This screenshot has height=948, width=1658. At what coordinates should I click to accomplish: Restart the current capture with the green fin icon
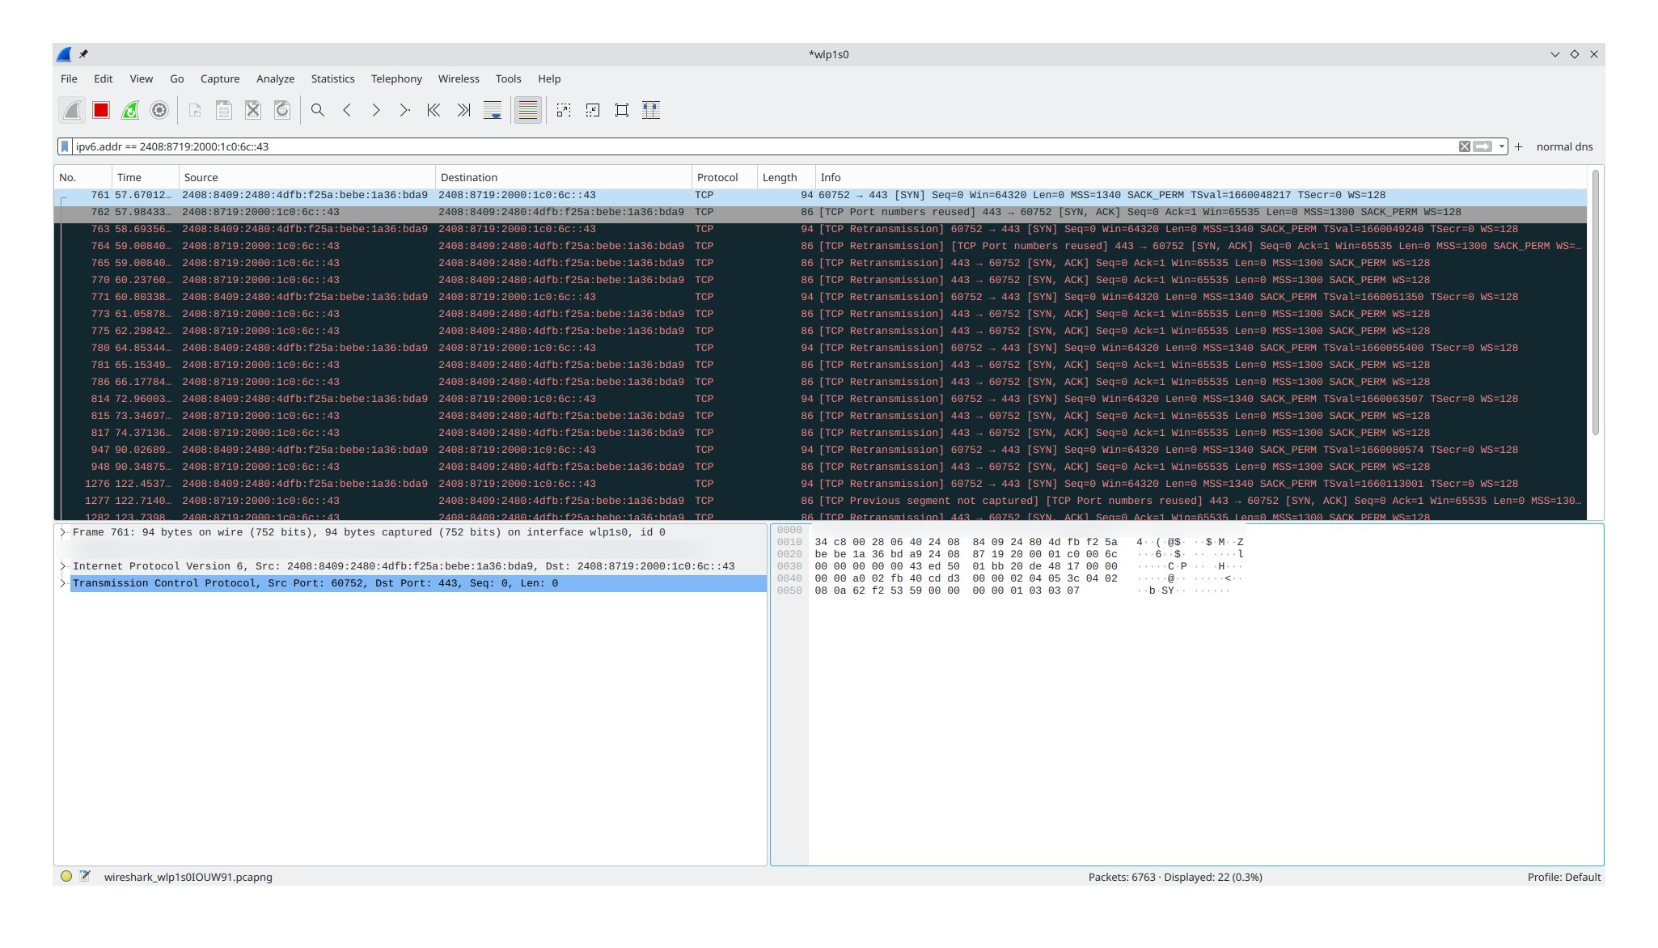click(x=130, y=110)
